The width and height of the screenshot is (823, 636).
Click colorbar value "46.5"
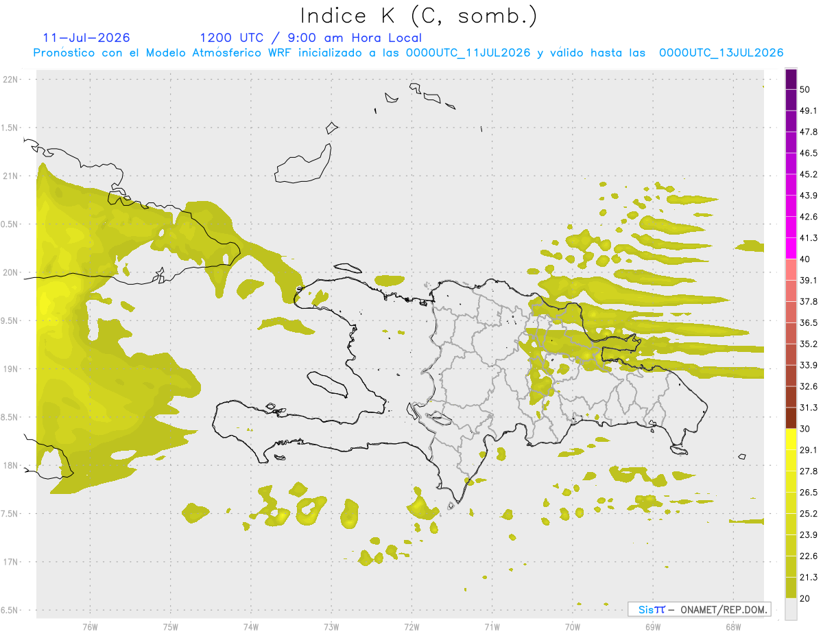(x=809, y=153)
